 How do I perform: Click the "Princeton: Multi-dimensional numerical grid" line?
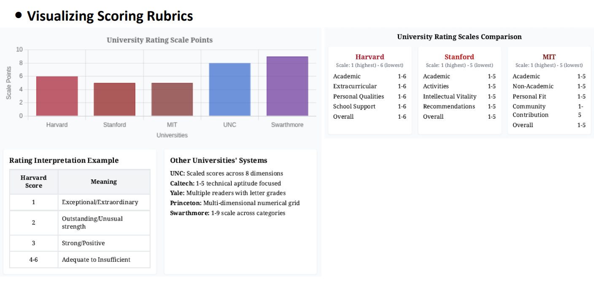point(235,203)
